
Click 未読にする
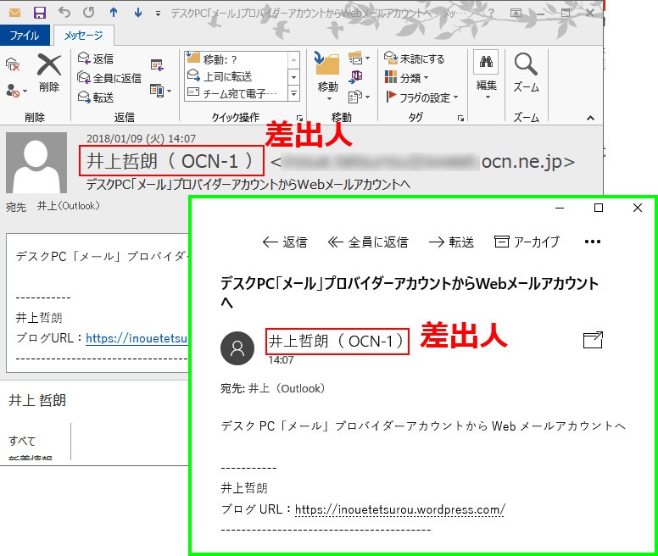[x=414, y=58]
